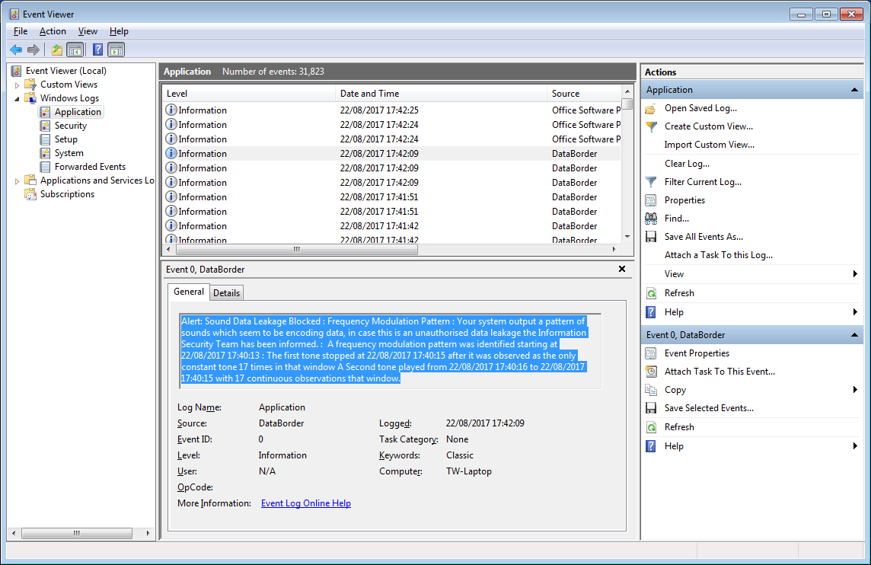Expand the Custom Views tree node

pyautogui.click(x=18, y=85)
